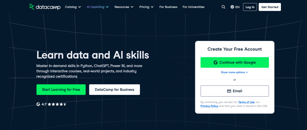Image resolution: width=307 pixels, height=130 pixels.
Task: Open the Privacy Policy link
Action: (x=209, y=106)
